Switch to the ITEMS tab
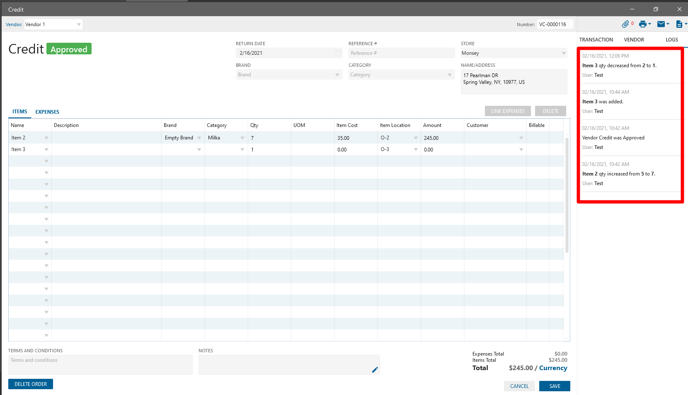The image size is (688, 395). (20, 112)
